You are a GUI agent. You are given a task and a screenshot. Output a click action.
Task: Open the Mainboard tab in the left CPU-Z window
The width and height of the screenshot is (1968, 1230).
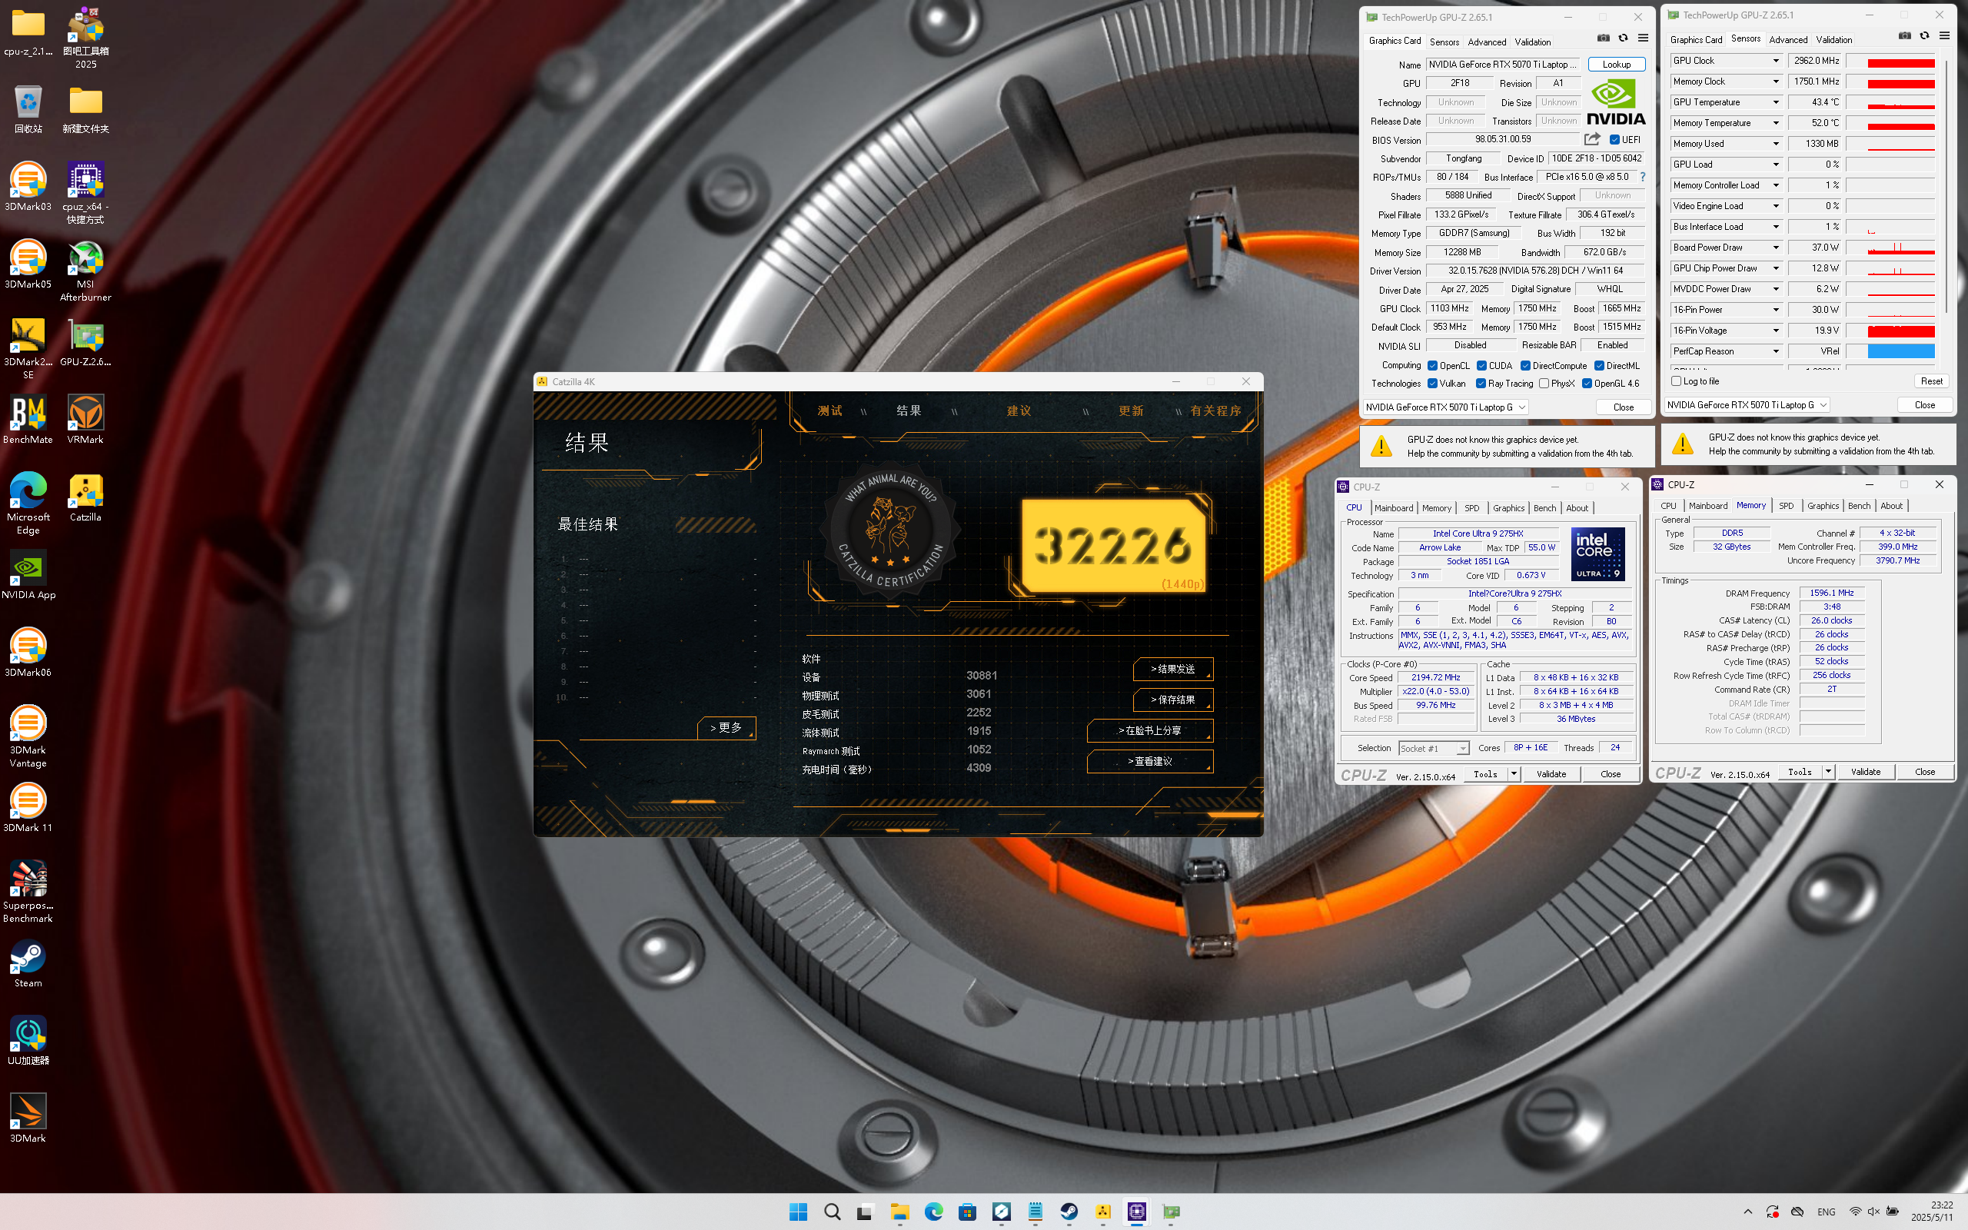[x=1393, y=507]
